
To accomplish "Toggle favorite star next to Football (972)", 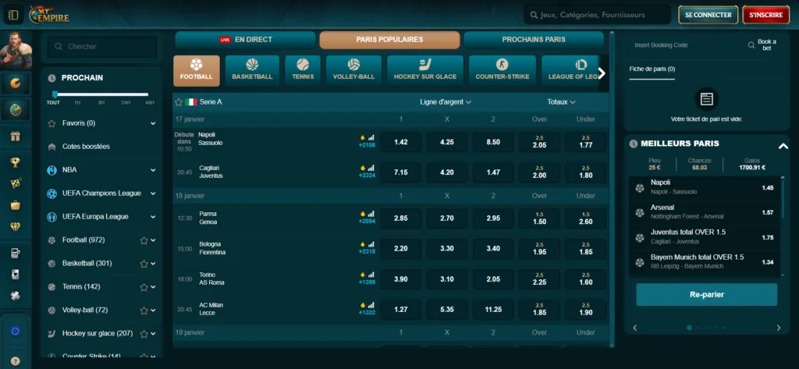I will [x=143, y=240].
